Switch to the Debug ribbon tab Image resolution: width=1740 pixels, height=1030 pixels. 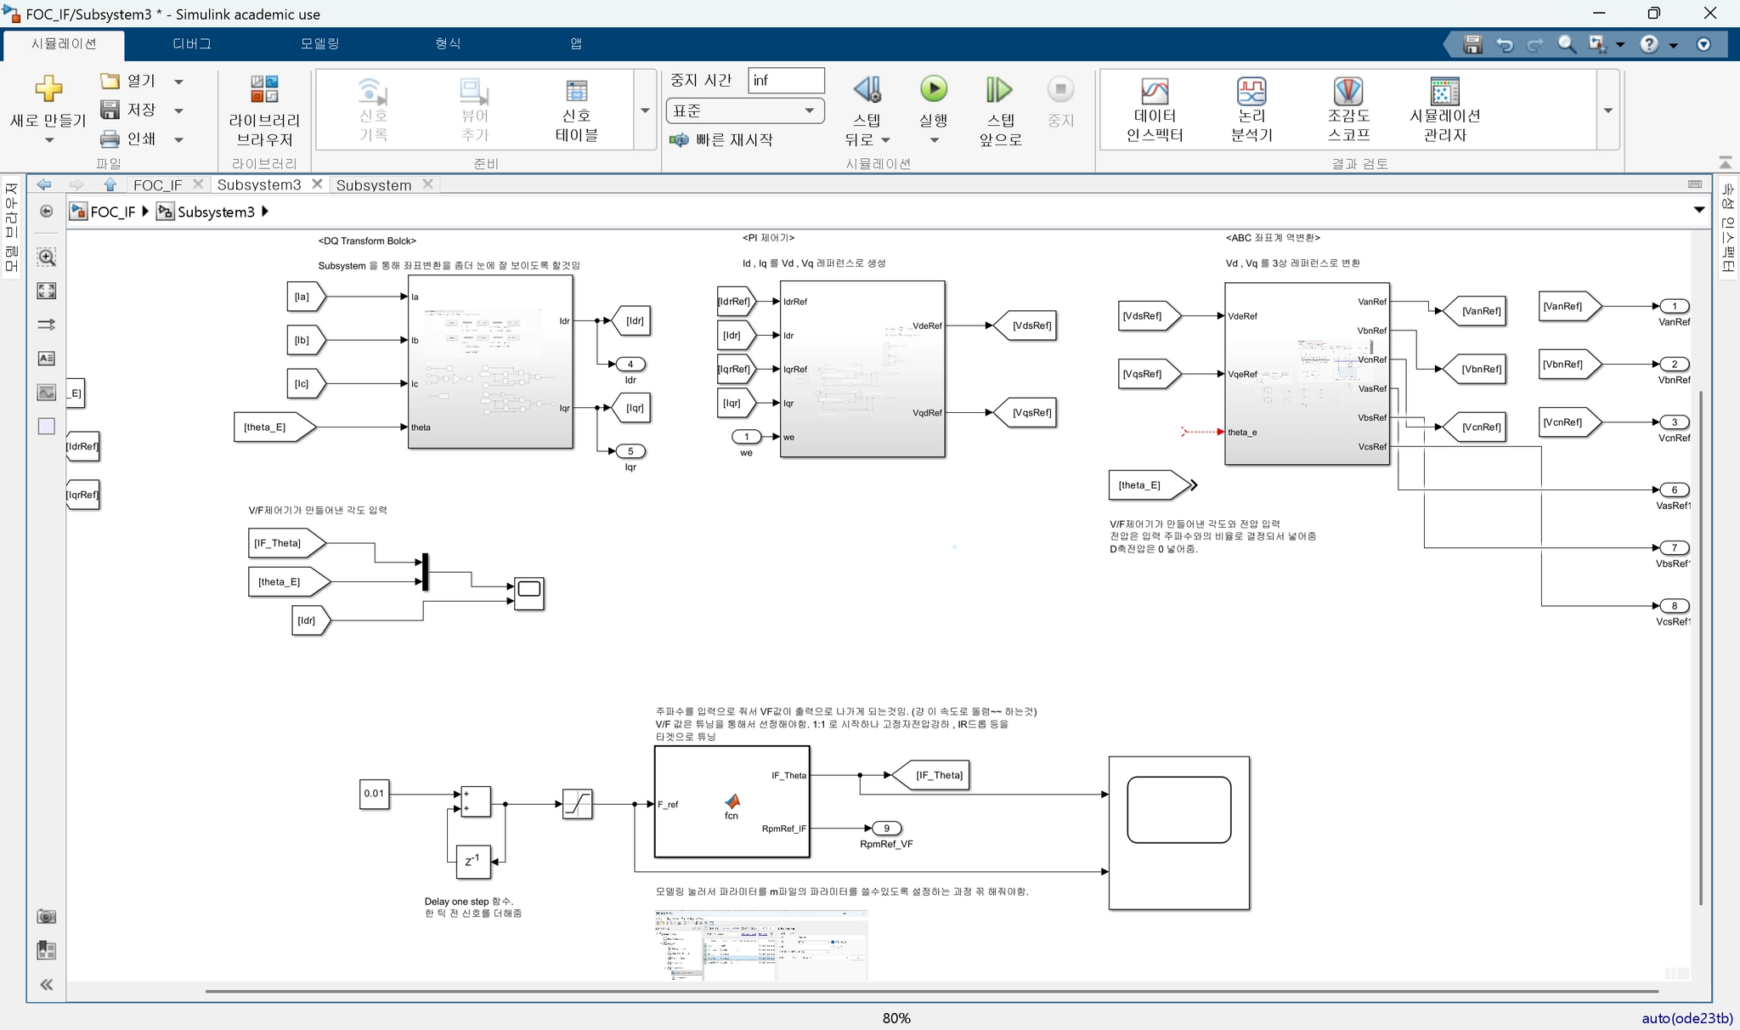[192, 43]
